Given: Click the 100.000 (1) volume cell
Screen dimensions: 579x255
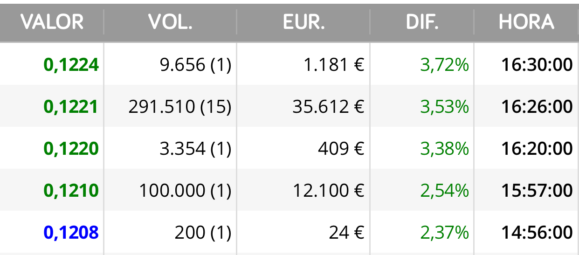Looking at the screenshot, I should pyautogui.click(x=185, y=191).
